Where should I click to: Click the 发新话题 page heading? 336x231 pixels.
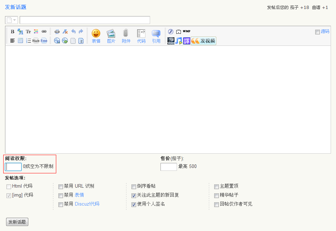click(x=16, y=7)
